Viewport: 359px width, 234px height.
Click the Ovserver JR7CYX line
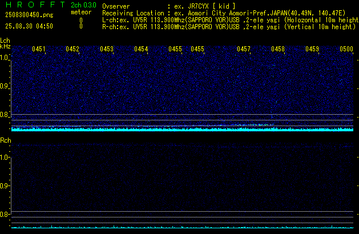(x=169, y=6)
